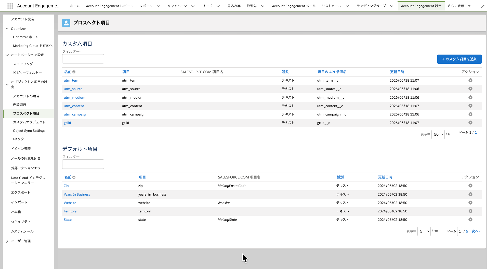Open gear actions for utm_campaign row
Screen dimensions: 487x269
(470, 114)
